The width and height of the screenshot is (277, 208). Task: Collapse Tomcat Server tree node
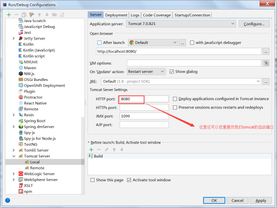point(13,156)
